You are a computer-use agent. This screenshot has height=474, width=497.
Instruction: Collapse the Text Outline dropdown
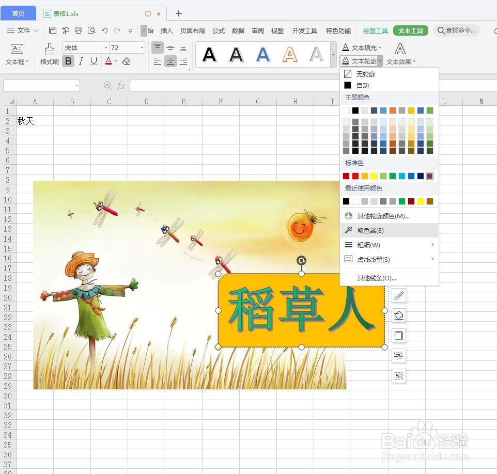click(380, 61)
